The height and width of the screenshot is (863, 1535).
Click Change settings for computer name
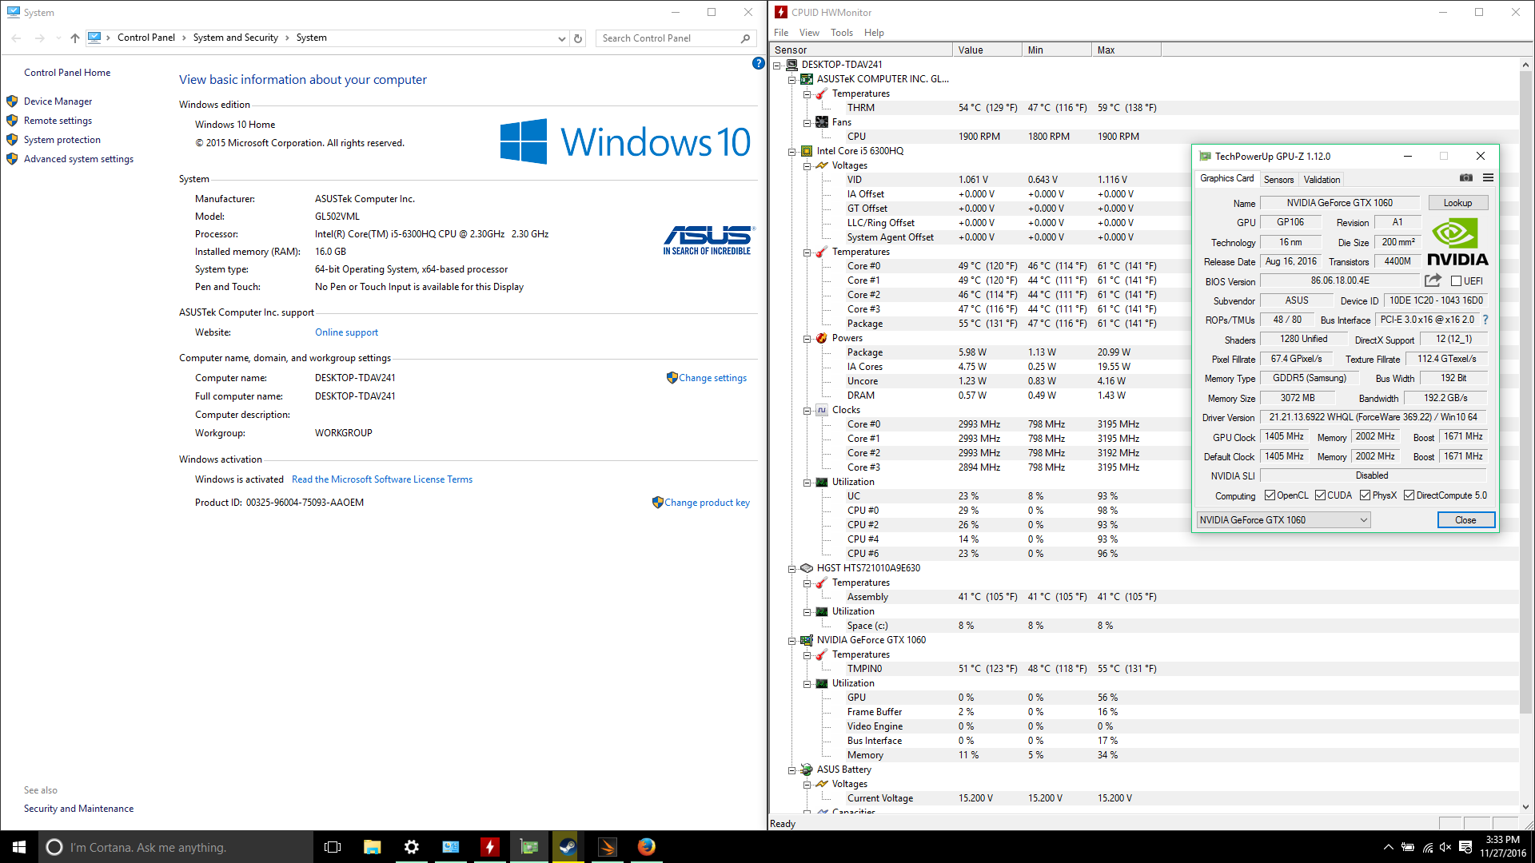pos(712,378)
